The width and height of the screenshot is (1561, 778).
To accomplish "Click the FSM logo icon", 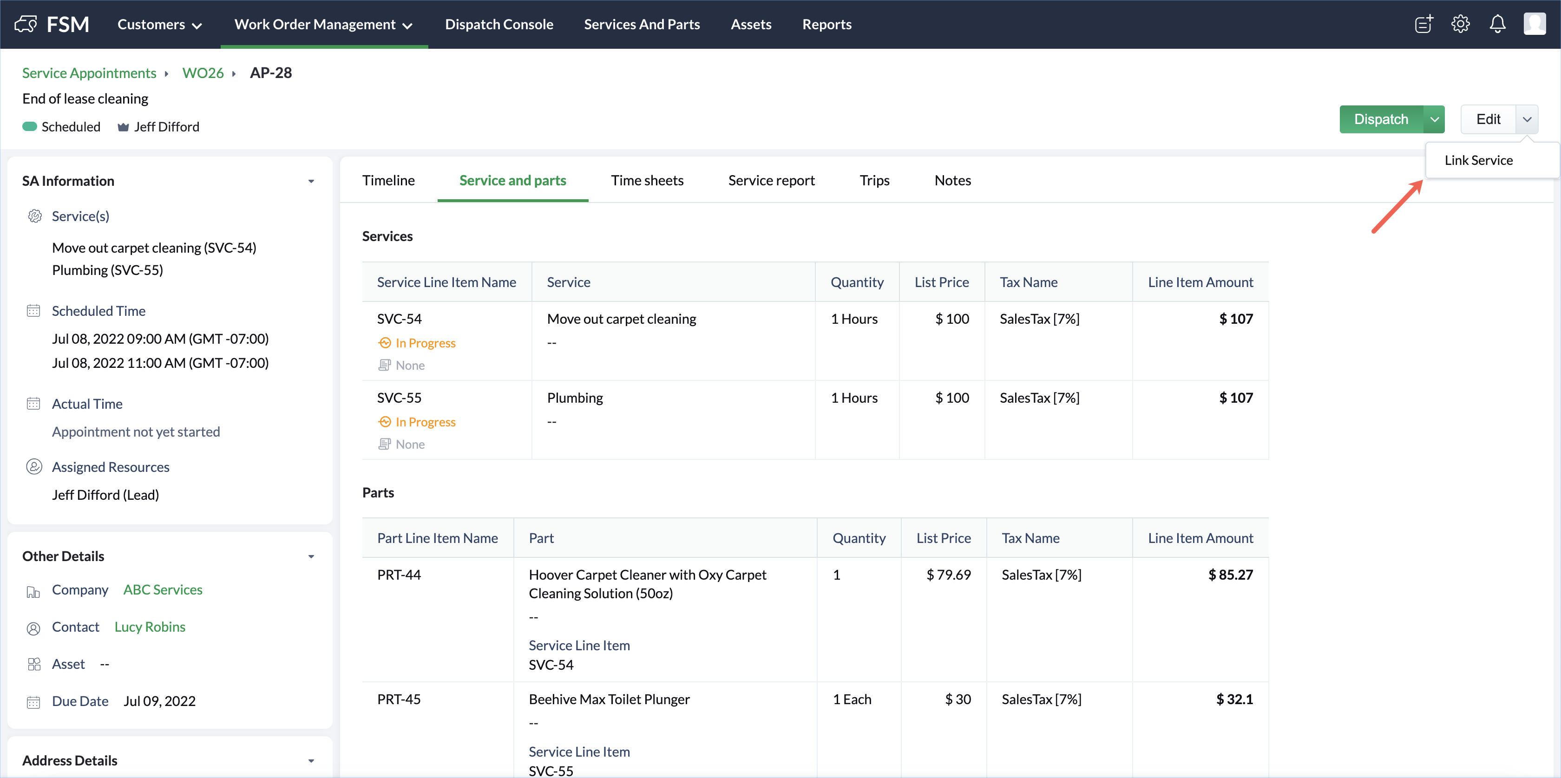I will pos(26,24).
